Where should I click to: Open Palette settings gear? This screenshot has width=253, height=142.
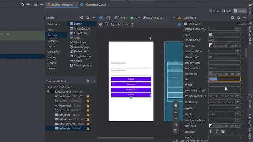[x=88, y=18]
